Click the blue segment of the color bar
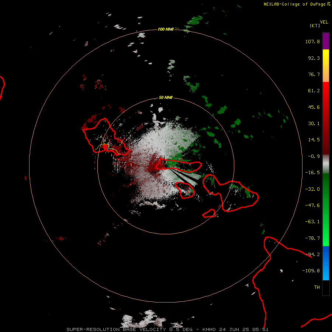The image size is (332, 332). (x=326, y=263)
